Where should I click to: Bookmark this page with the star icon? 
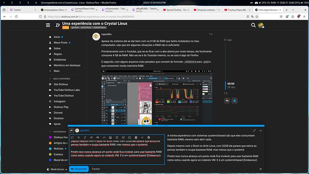coord(257,17)
